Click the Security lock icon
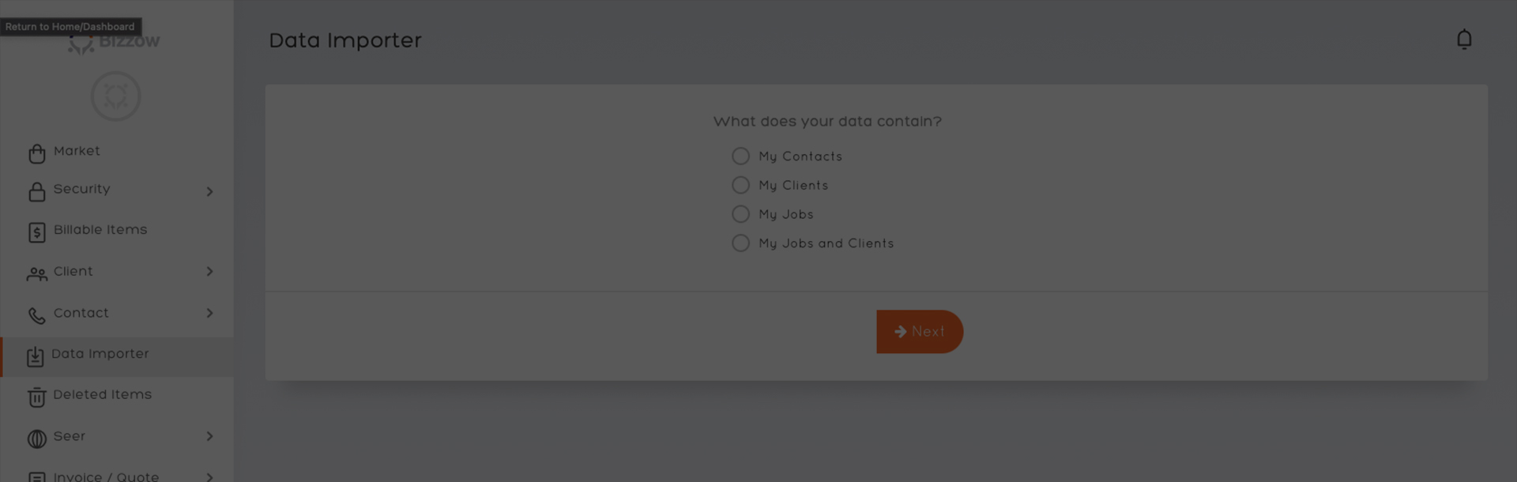Screen dimensions: 1517x482 [37, 191]
